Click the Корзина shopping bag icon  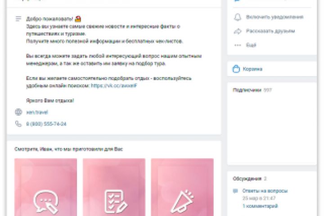click(236, 69)
